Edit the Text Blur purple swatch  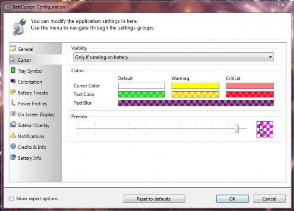(196, 103)
